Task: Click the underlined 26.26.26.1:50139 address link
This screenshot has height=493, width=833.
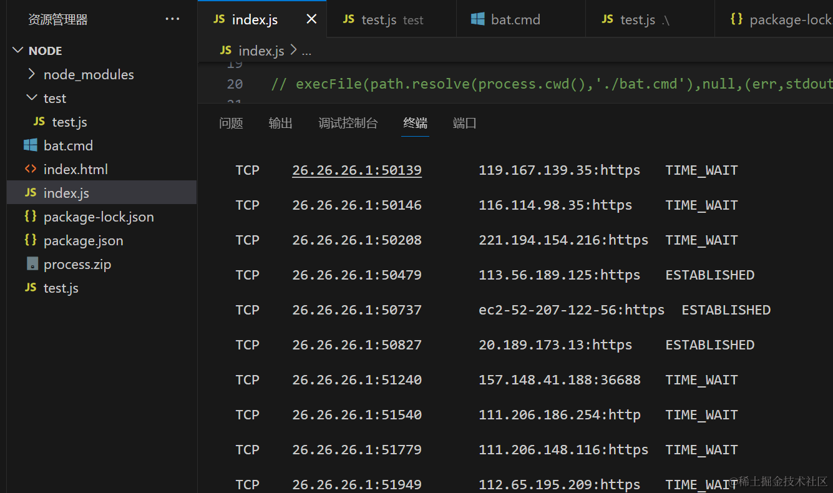Action: (x=357, y=170)
